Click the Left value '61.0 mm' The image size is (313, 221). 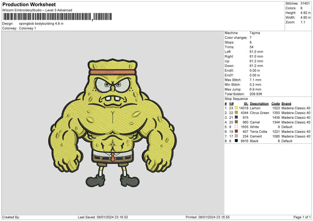[x=256, y=52]
